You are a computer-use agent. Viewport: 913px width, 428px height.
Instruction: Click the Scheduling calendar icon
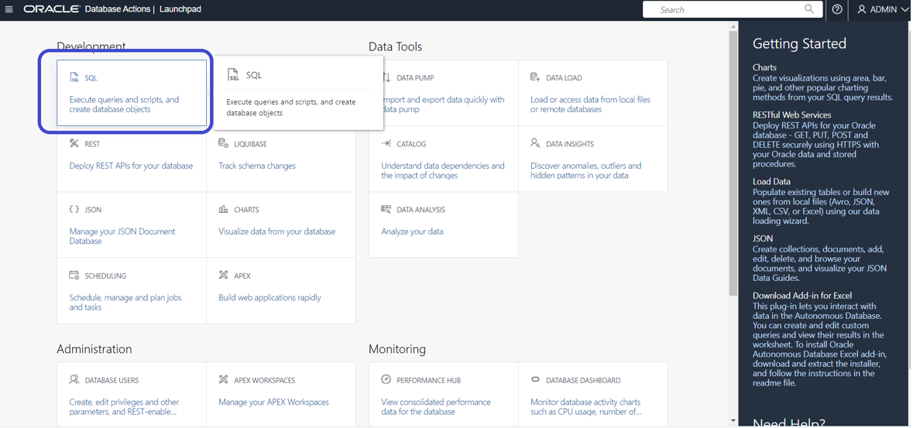point(74,276)
